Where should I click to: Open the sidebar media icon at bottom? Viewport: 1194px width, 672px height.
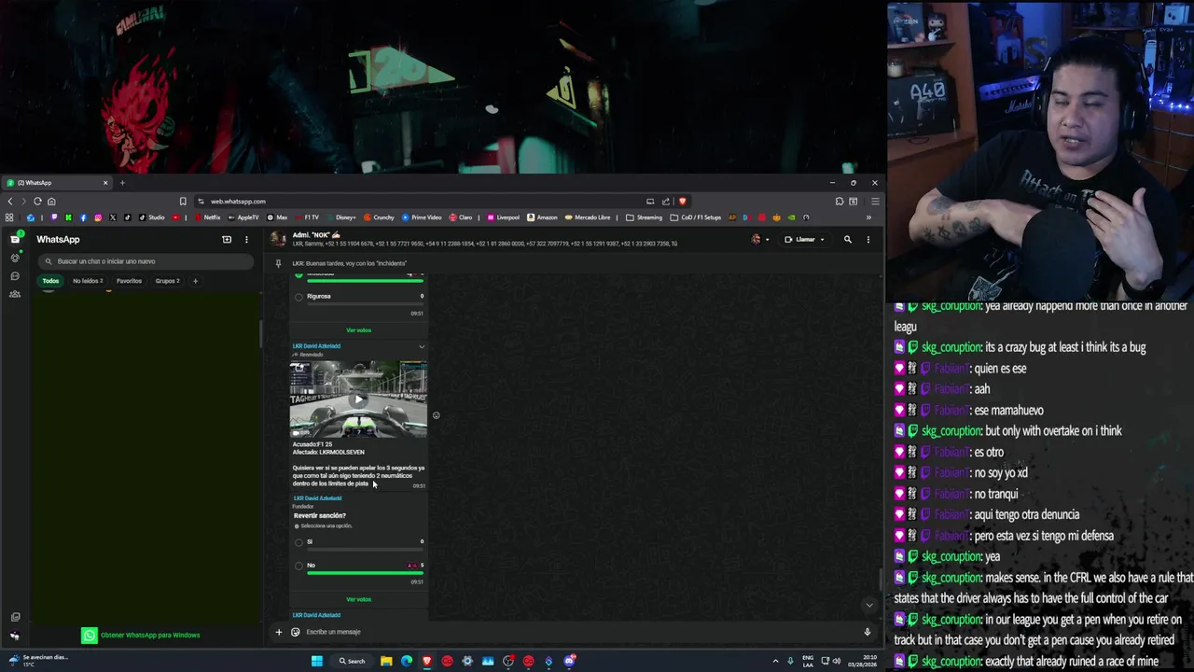point(15,617)
